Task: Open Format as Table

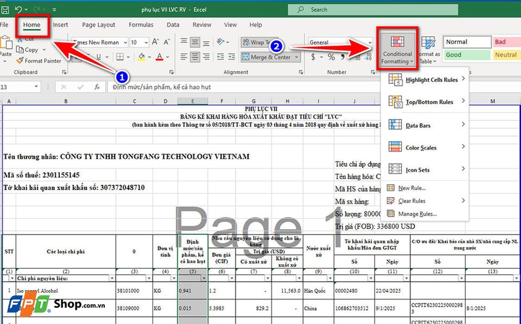Action: (429, 50)
